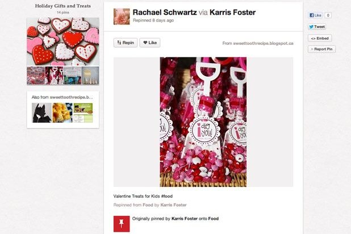Open Rachael Schwartz profile avatar

(122, 16)
